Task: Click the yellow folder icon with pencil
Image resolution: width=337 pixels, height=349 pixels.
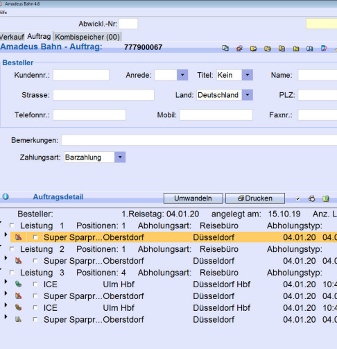Action: (x=268, y=49)
